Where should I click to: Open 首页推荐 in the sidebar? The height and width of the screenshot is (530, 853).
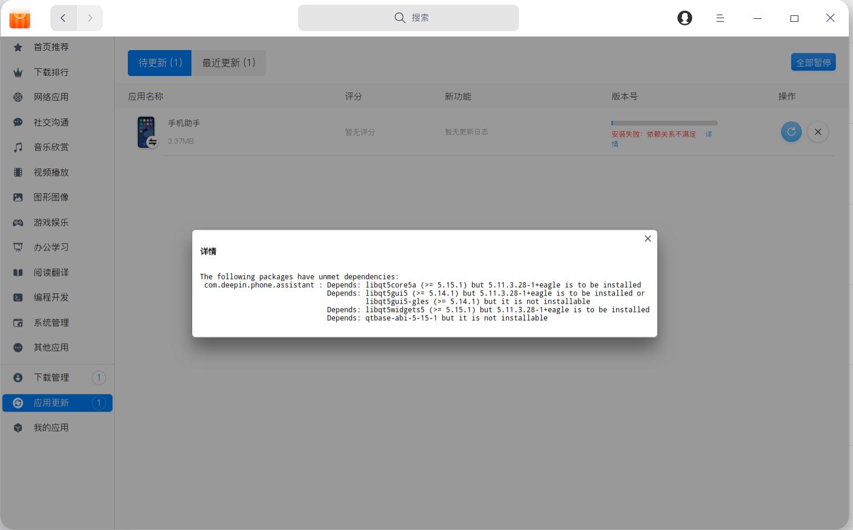coord(57,47)
